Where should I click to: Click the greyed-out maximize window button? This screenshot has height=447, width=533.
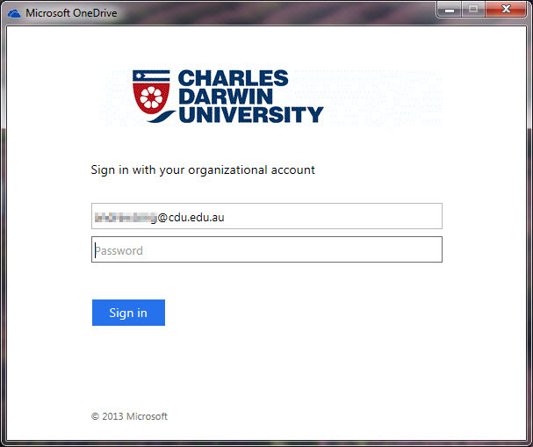473,10
